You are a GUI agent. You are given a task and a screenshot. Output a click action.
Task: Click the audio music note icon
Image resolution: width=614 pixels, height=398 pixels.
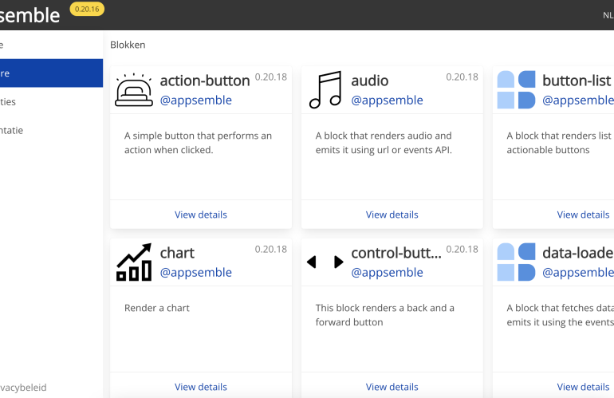coord(325,89)
